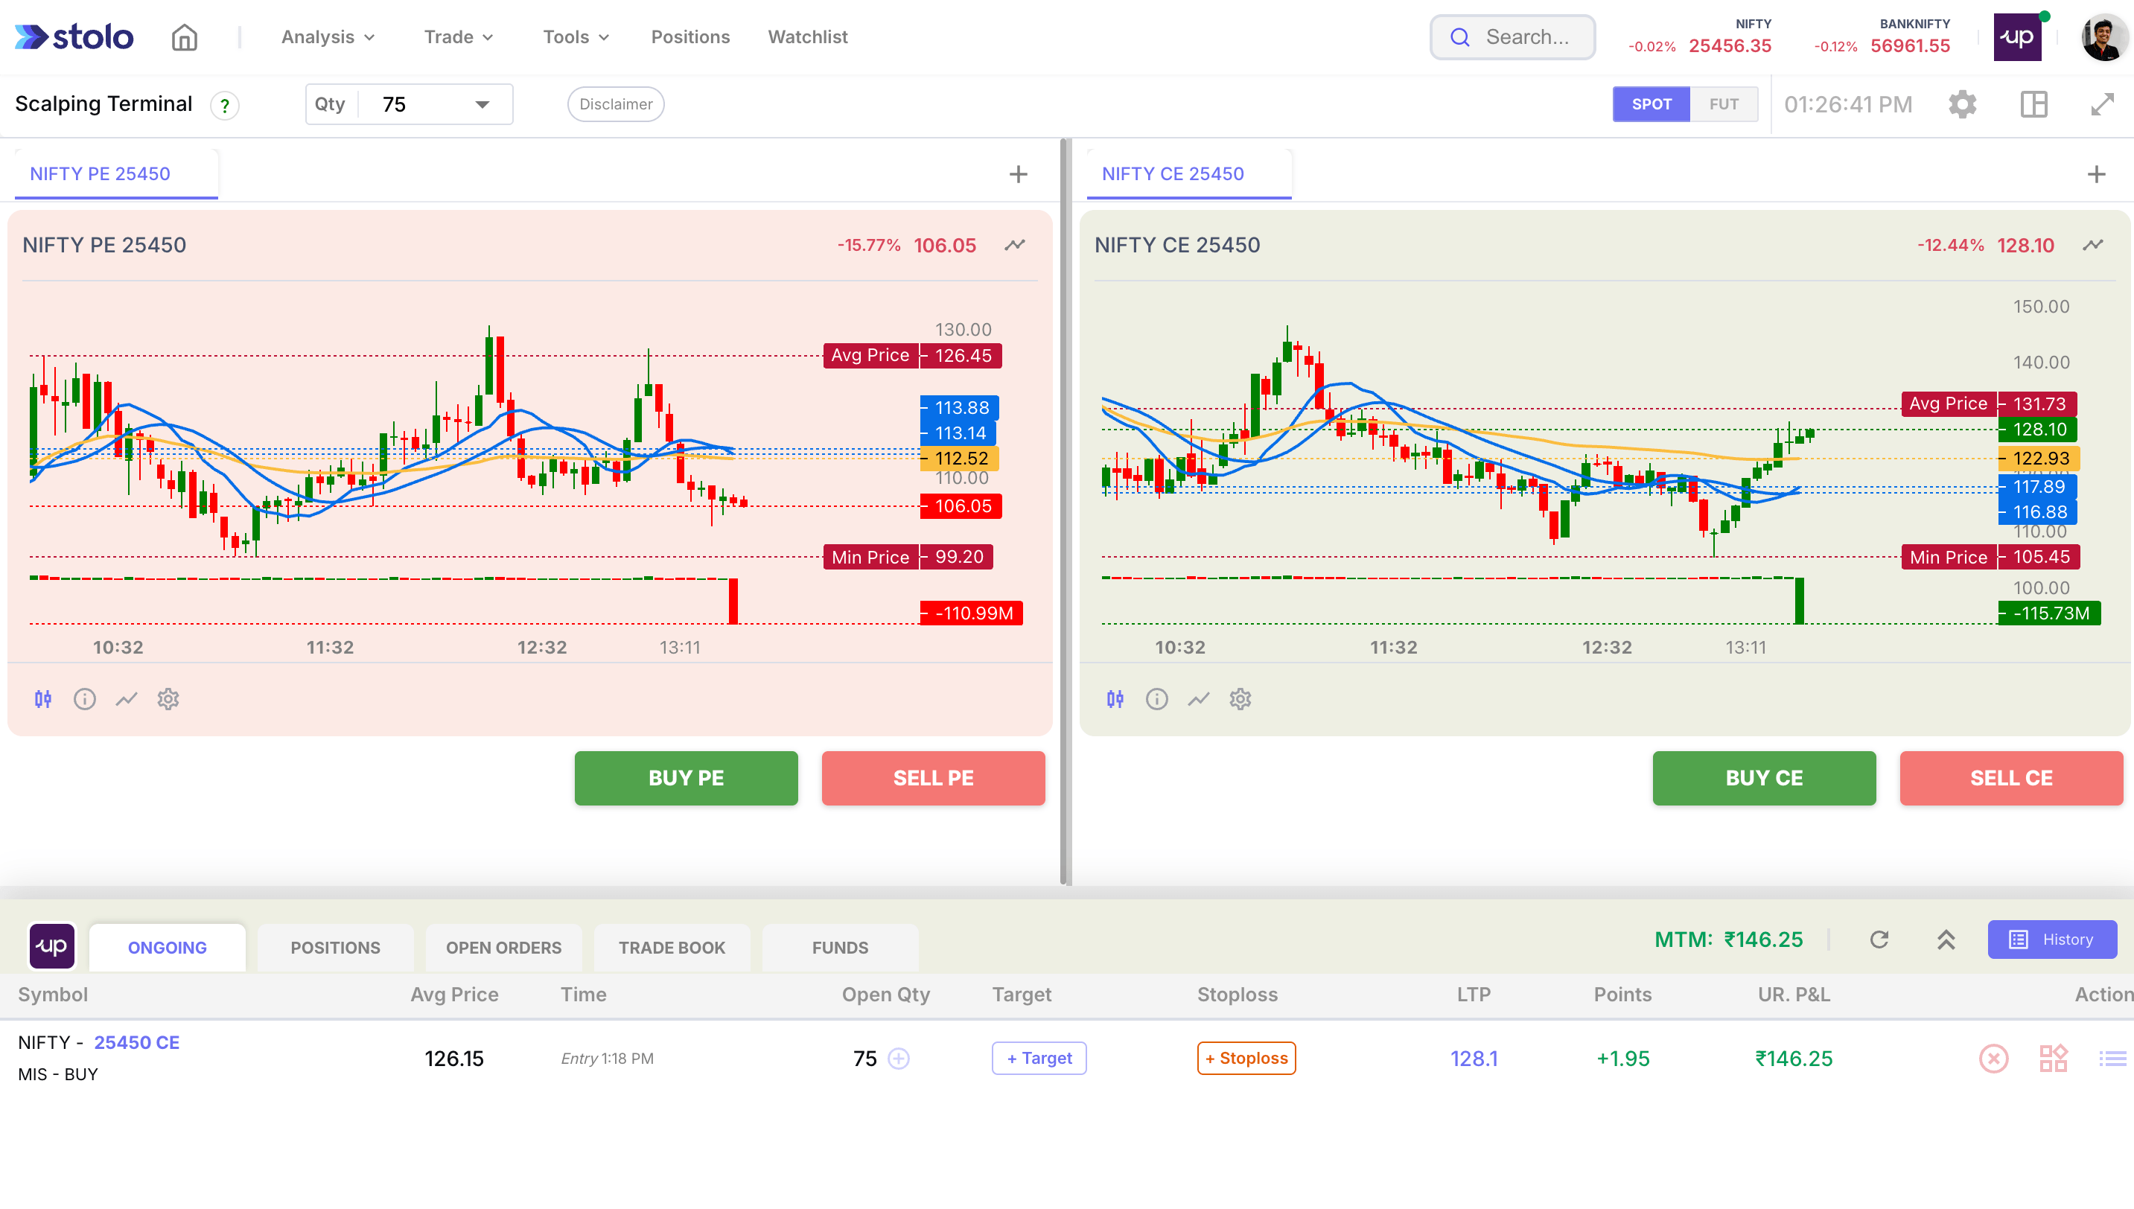The width and height of the screenshot is (2134, 1209).
Task: Select the candlestick chart icon on PE chart
Action: click(x=43, y=698)
